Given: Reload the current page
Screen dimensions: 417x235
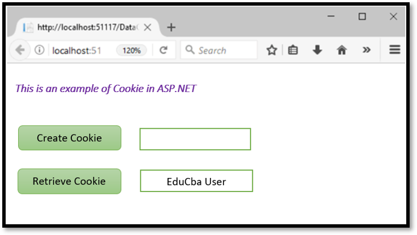Looking at the screenshot, I should [x=164, y=50].
